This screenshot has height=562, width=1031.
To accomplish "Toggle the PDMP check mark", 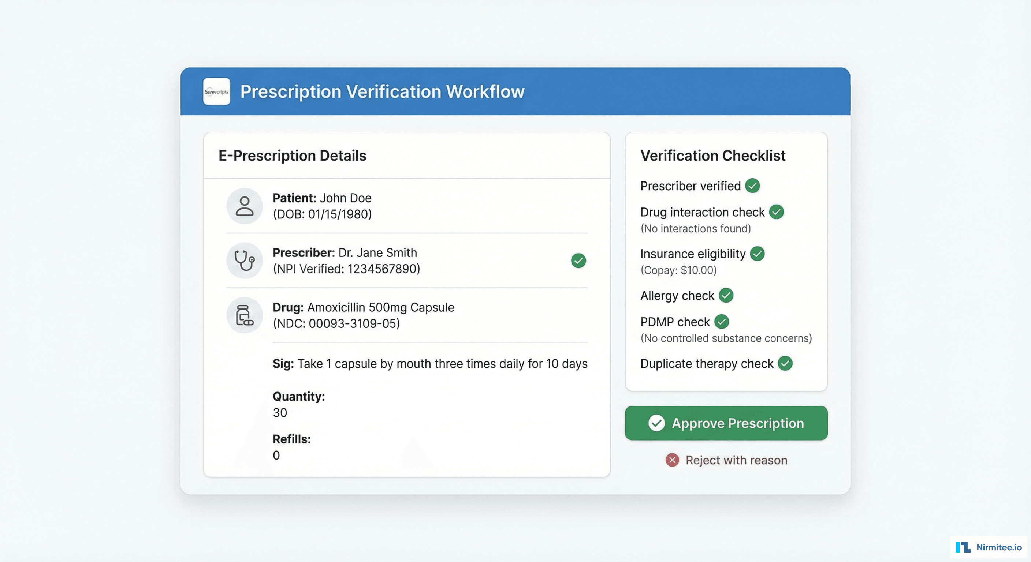I will click(721, 322).
